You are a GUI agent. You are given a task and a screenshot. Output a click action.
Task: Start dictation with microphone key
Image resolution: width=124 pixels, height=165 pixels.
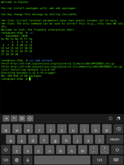[28, 160]
